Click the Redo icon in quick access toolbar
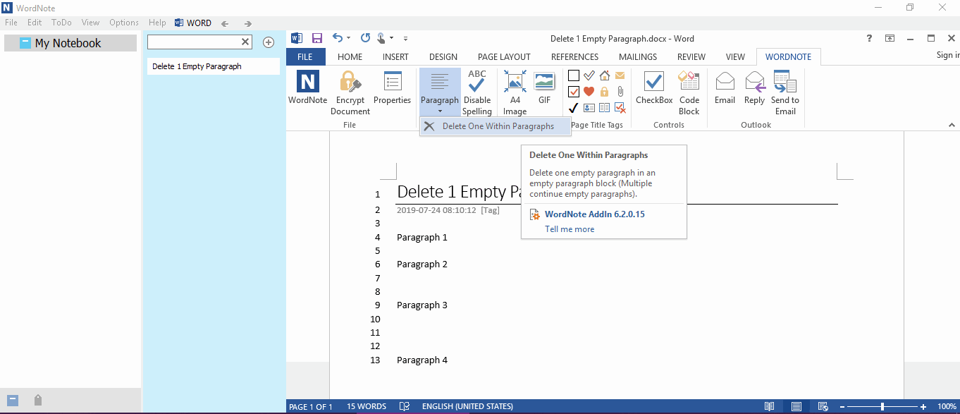Viewport: 960px width, 414px height. pyautogui.click(x=365, y=38)
